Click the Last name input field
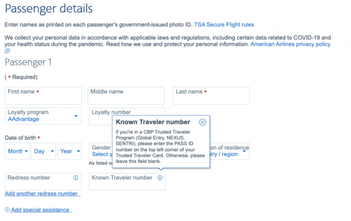Image resolution: width=351 pixels, height=221 pixels. click(211, 96)
